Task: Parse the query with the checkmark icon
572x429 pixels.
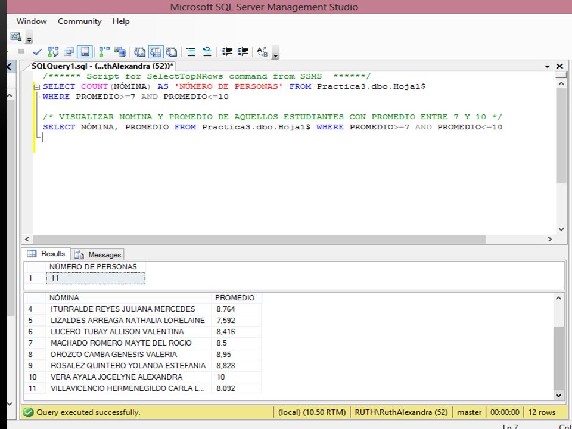Action: (x=37, y=52)
